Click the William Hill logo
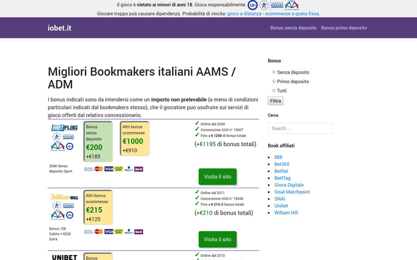 point(64,197)
